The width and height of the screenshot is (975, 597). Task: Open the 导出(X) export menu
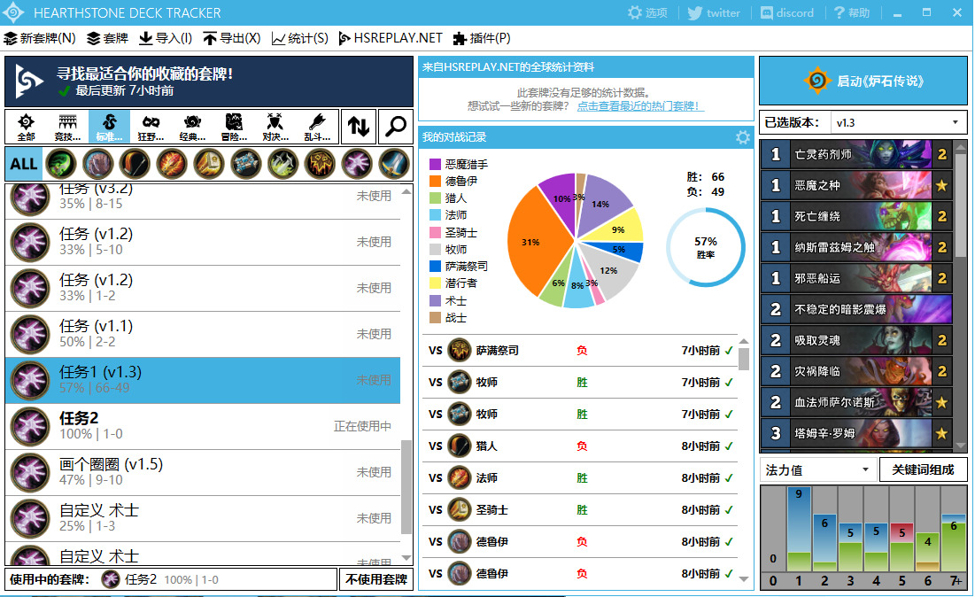[231, 39]
